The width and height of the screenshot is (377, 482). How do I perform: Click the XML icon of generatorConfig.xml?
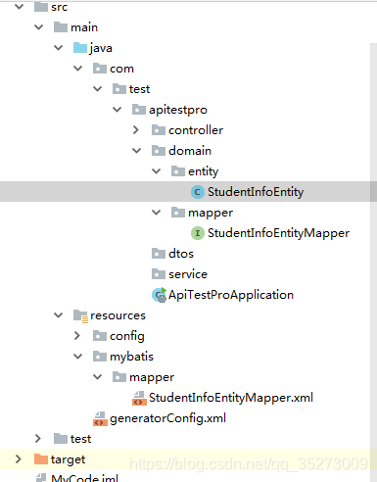click(x=100, y=418)
